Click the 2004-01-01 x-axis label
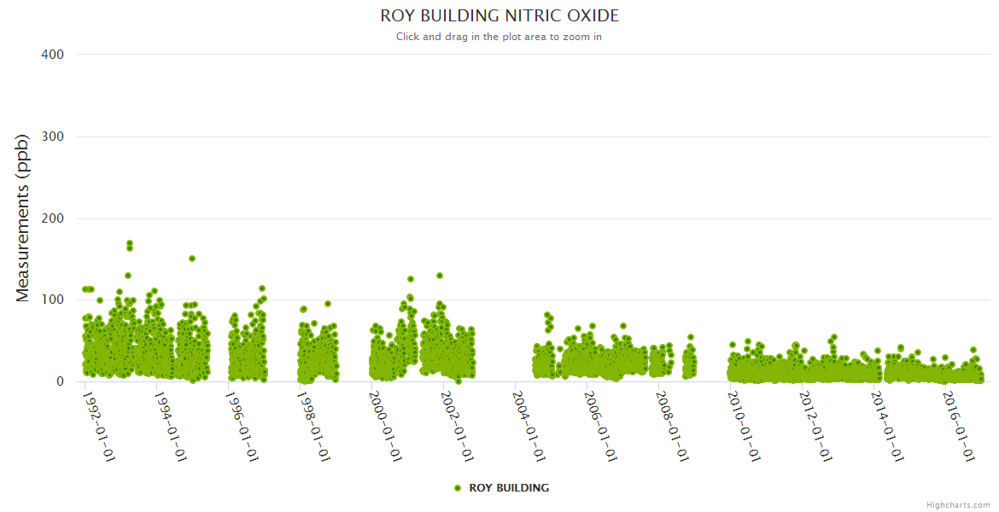Screen dimensions: 999x512 529,426
